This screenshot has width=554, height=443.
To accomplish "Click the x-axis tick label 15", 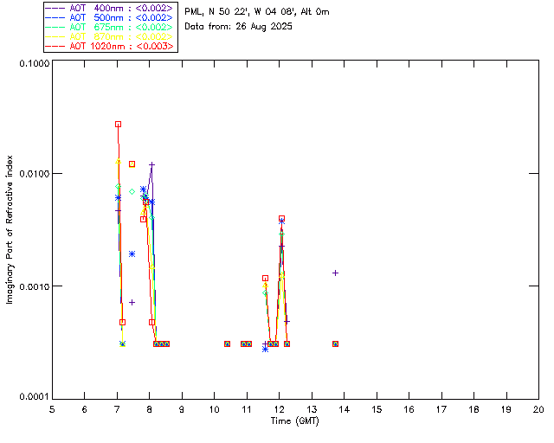I will point(377,409).
